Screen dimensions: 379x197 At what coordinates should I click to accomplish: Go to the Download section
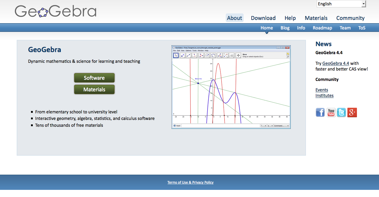[263, 18]
